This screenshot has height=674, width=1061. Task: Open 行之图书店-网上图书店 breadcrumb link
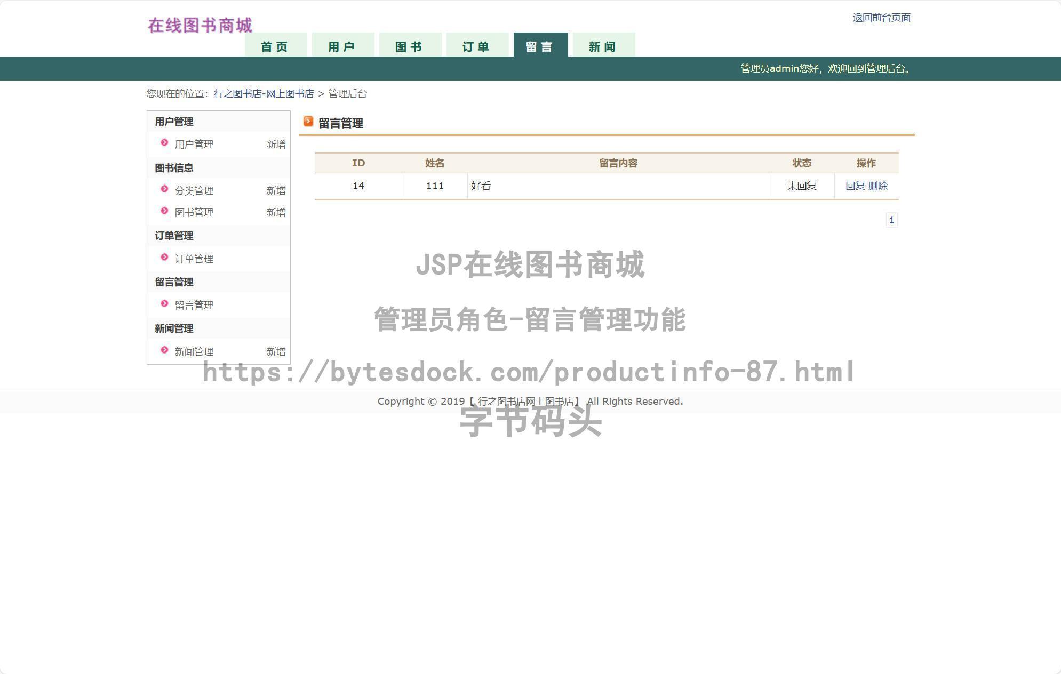(x=264, y=94)
